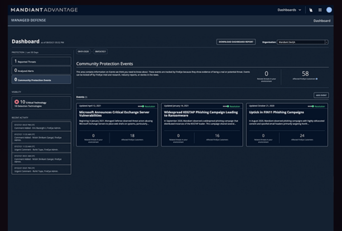Open the Mandiant Advantage home logo
342x231 pixels.
44,10
